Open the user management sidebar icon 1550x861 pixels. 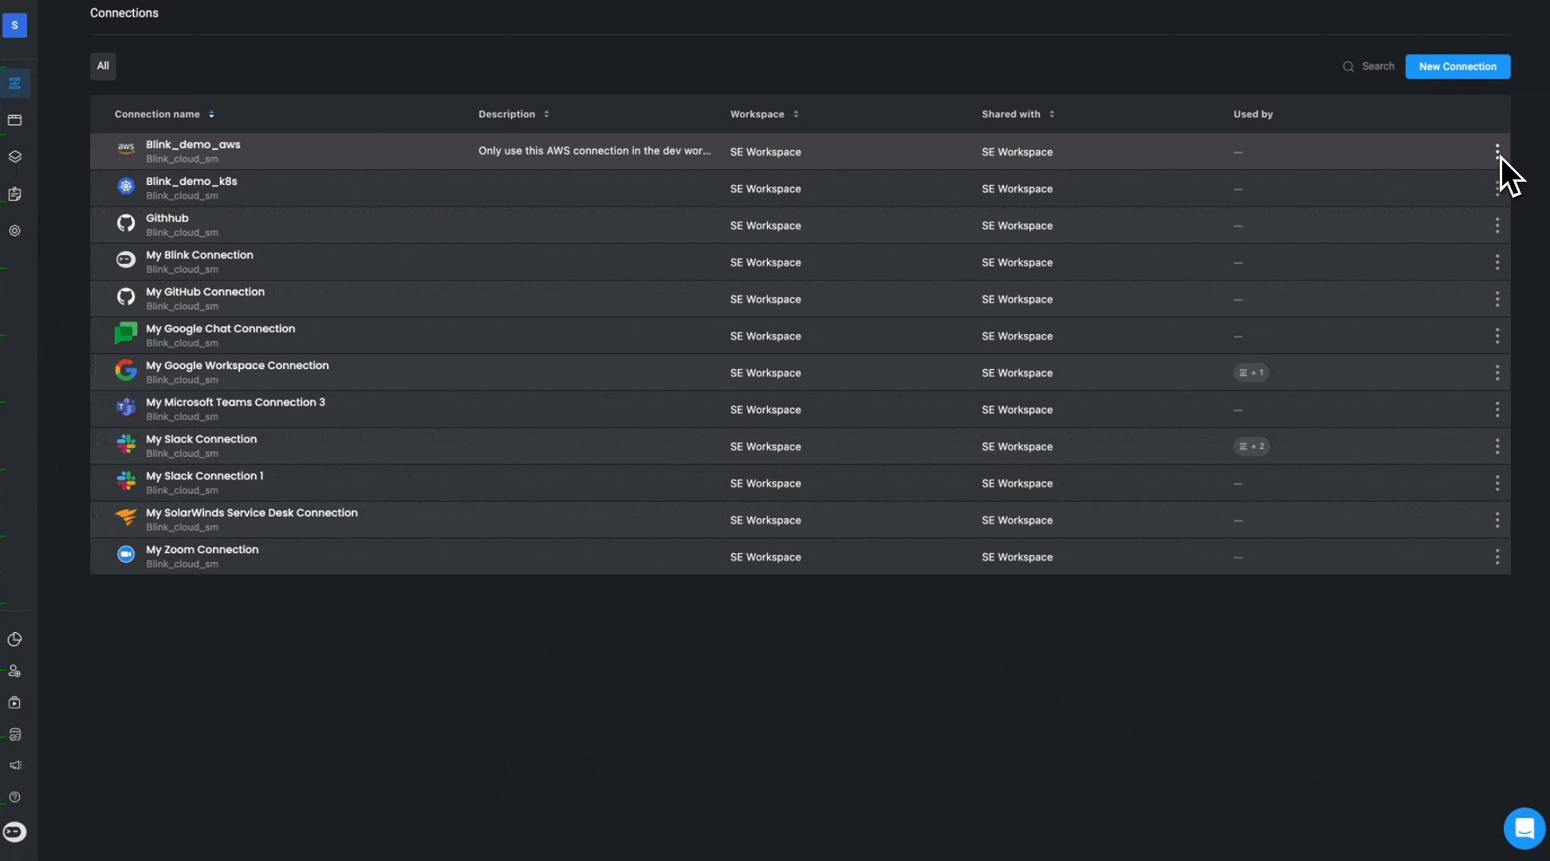click(14, 671)
